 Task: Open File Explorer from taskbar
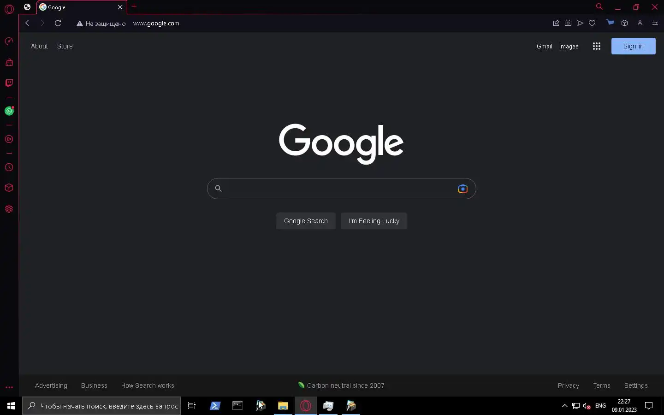click(283, 406)
